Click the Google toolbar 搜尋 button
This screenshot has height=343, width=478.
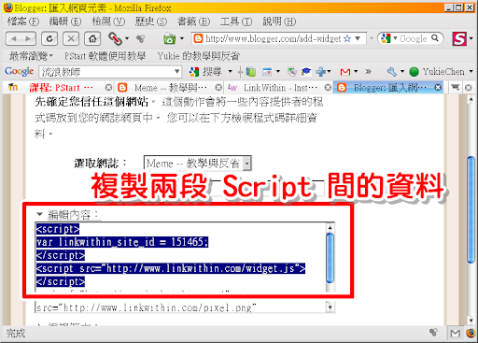pyautogui.click(x=206, y=72)
